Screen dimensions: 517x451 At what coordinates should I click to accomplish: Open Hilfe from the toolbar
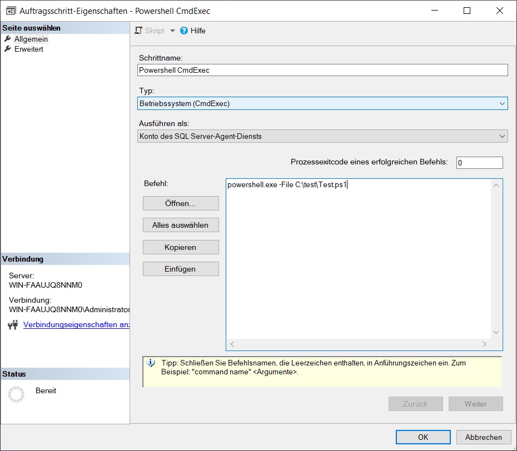click(193, 31)
